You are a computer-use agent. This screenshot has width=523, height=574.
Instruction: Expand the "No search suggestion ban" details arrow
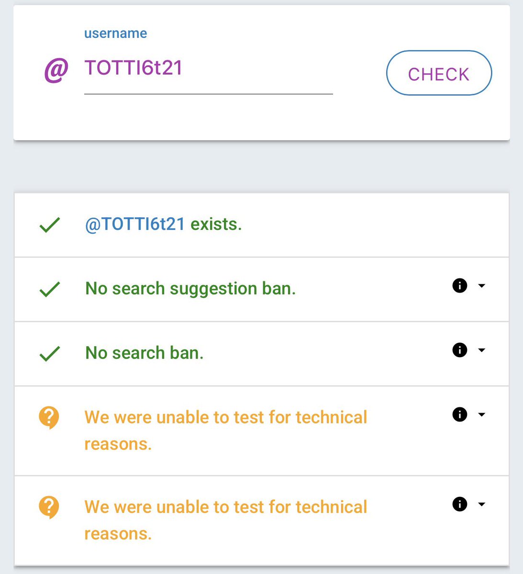(482, 286)
